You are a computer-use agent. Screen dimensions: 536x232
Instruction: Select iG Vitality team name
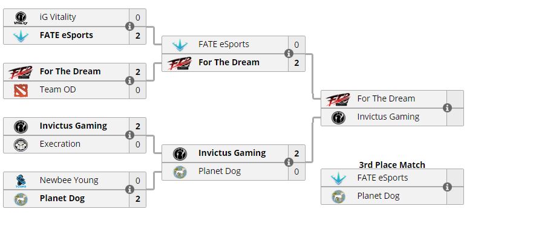pyautogui.click(x=57, y=17)
